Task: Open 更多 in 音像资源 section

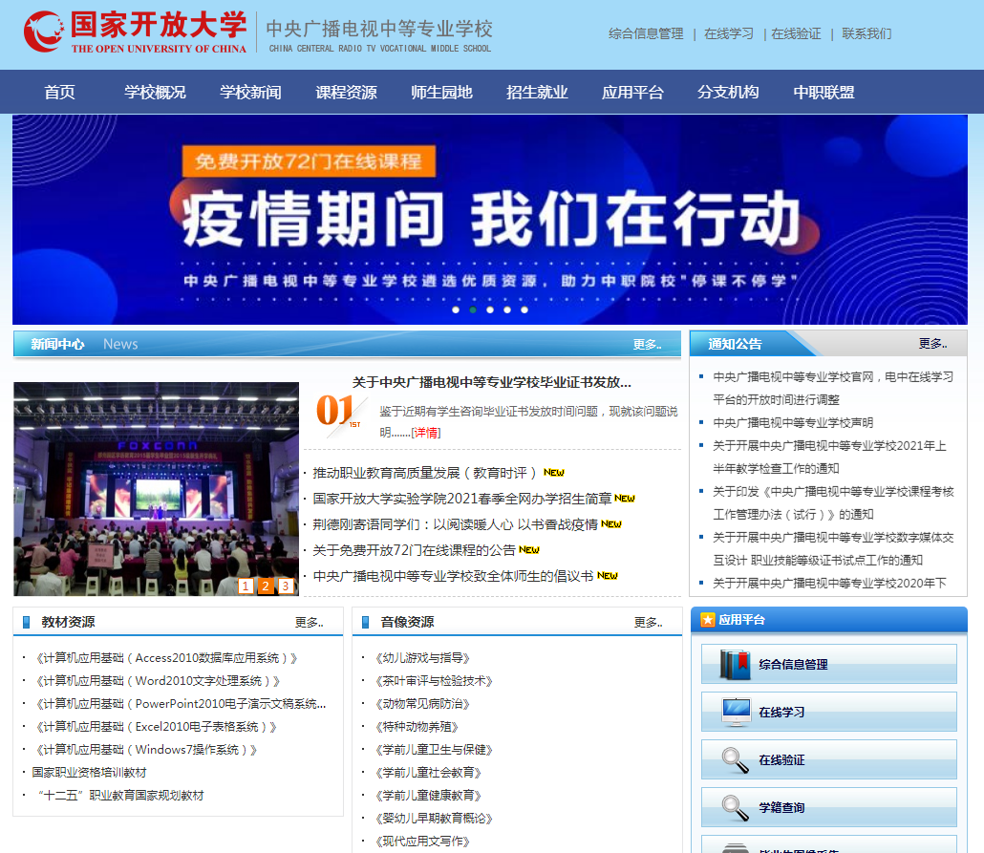Action: click(x=648, y=623)
